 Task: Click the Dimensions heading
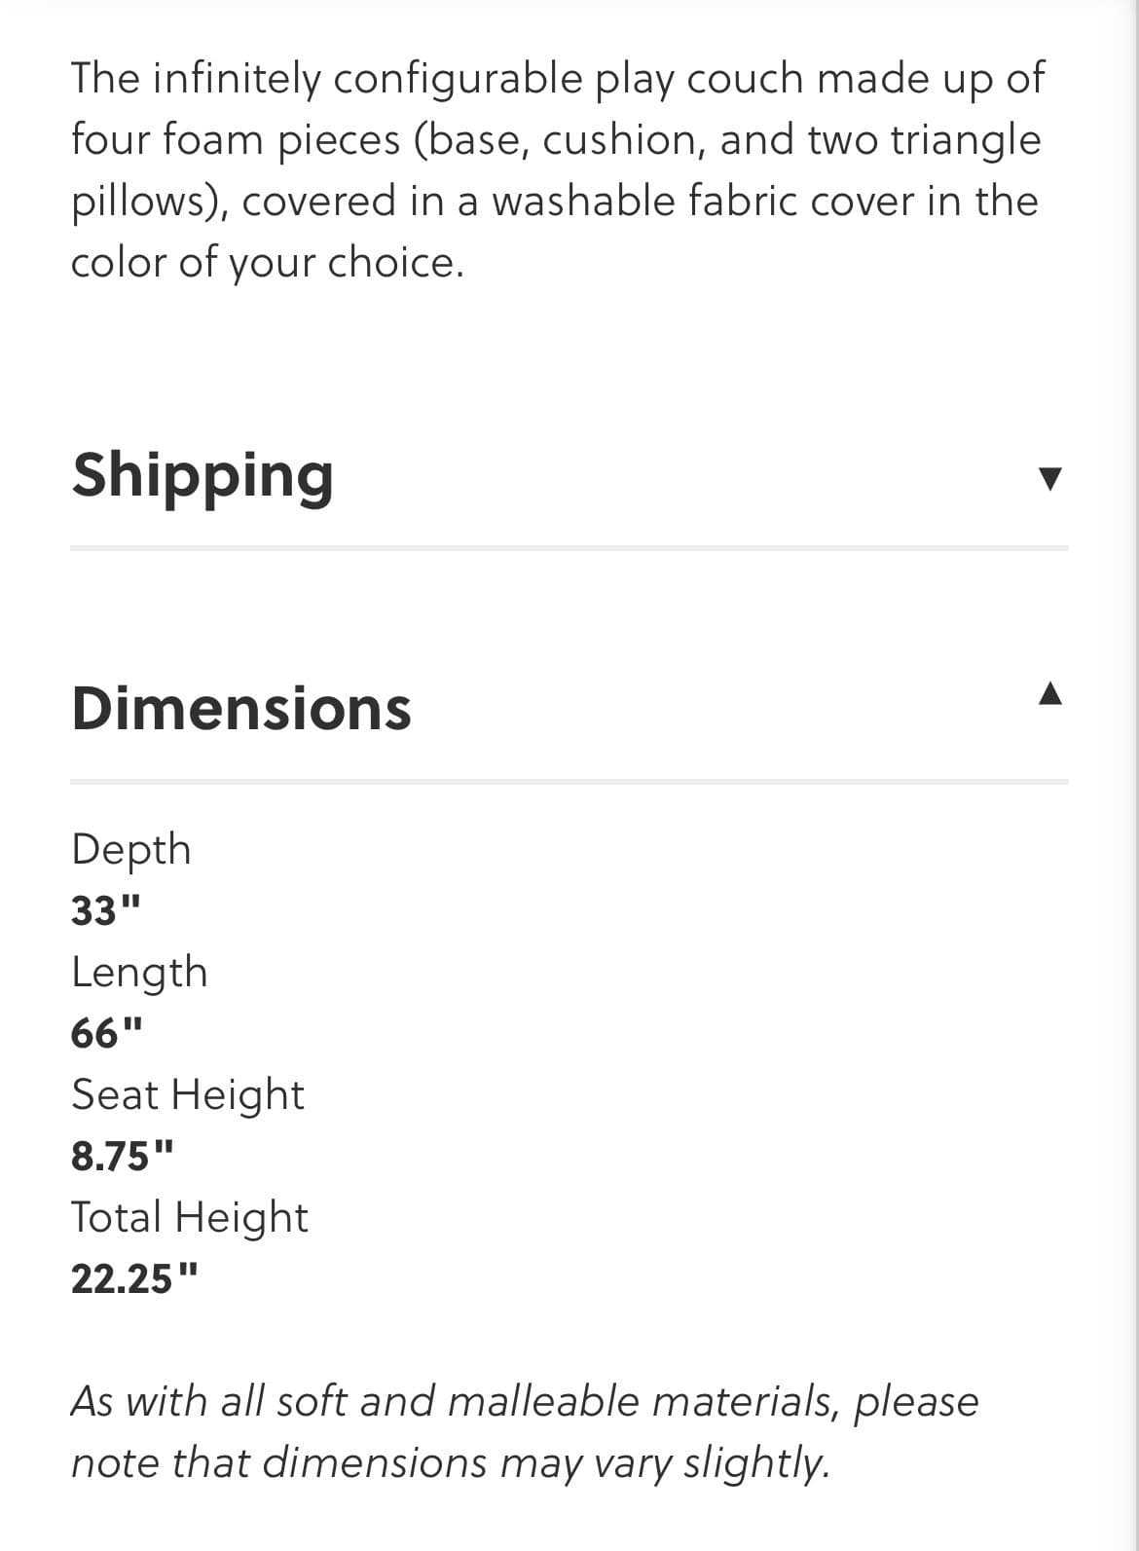241,708
